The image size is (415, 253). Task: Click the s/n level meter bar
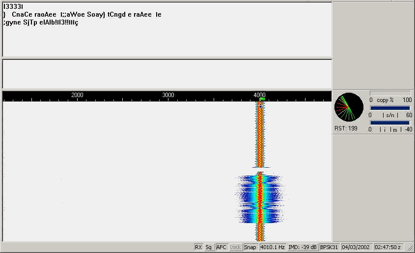(x=390, y=108)
